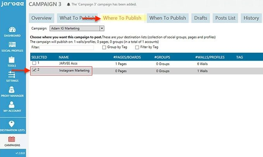Open the Posts List tab

click(x=225, y=18)
